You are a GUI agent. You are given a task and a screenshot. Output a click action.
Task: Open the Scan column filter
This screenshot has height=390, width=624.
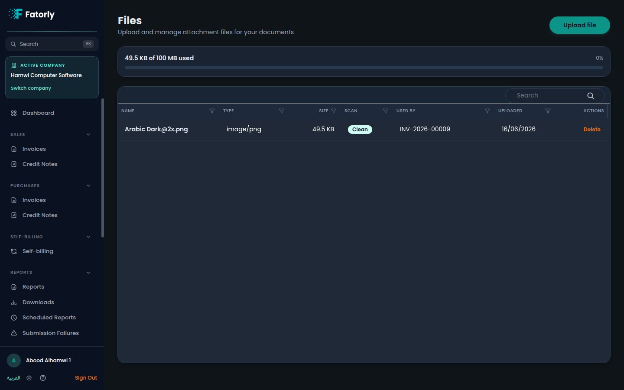point(386,111)
